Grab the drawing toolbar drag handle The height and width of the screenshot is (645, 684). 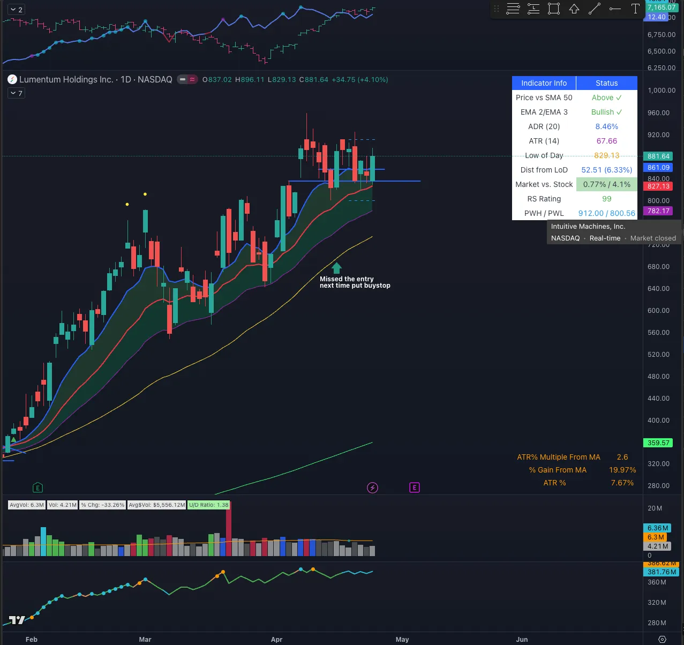497,9
